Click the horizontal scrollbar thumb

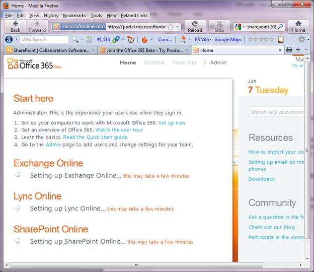137,265
